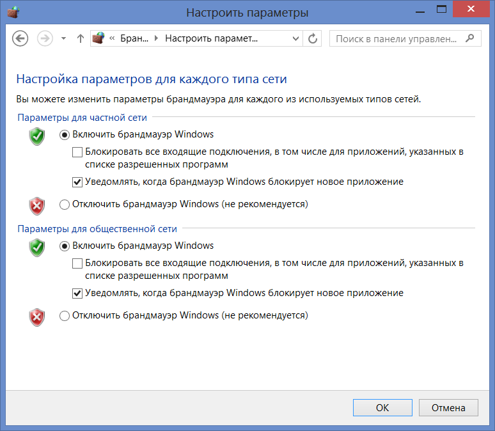Screen dimensions: 495x431
Task: Click the Forward navigation arrow
Action: 45,38
